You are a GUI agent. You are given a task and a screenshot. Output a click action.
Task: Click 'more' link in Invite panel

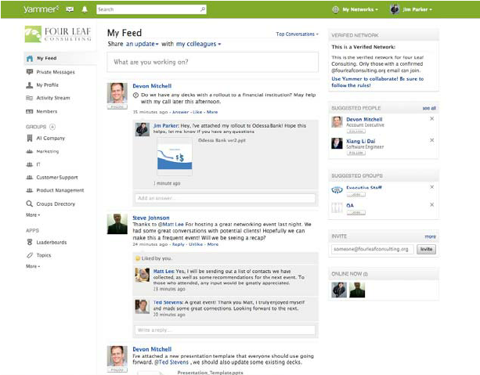(x=430, y=236)
